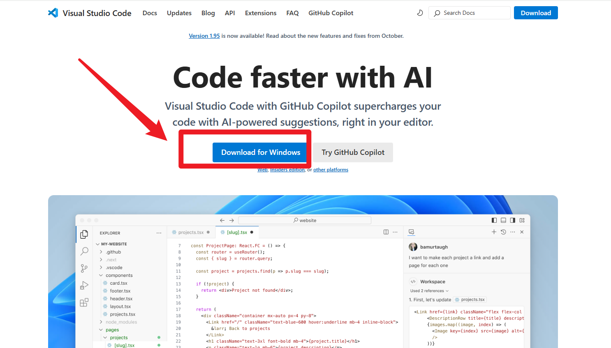The height and width of the screenshot is (348, 611).
Task: Focus the Search Docs input field
Action: click(x=469, y=13)
